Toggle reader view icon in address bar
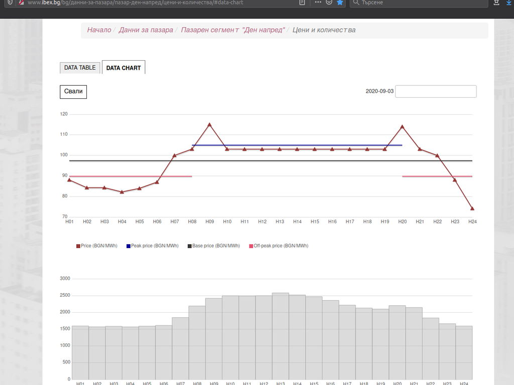The image size is (514, 385). [x=302, y=3]
